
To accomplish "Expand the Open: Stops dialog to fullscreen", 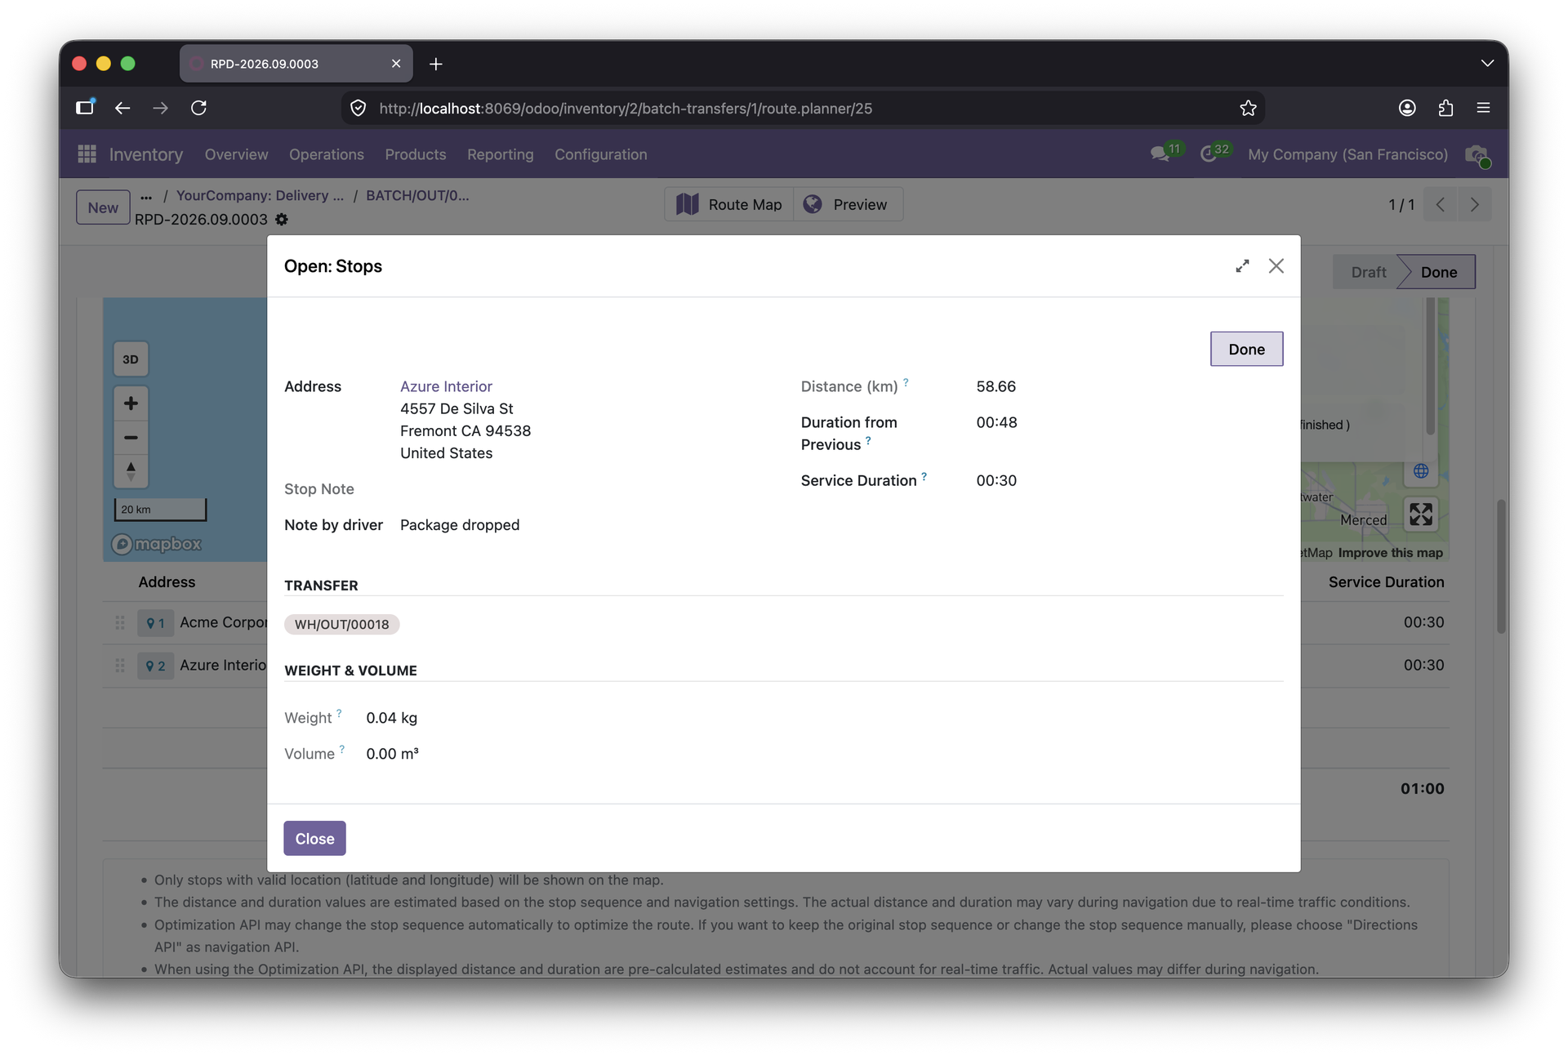I will [1242, 266].
